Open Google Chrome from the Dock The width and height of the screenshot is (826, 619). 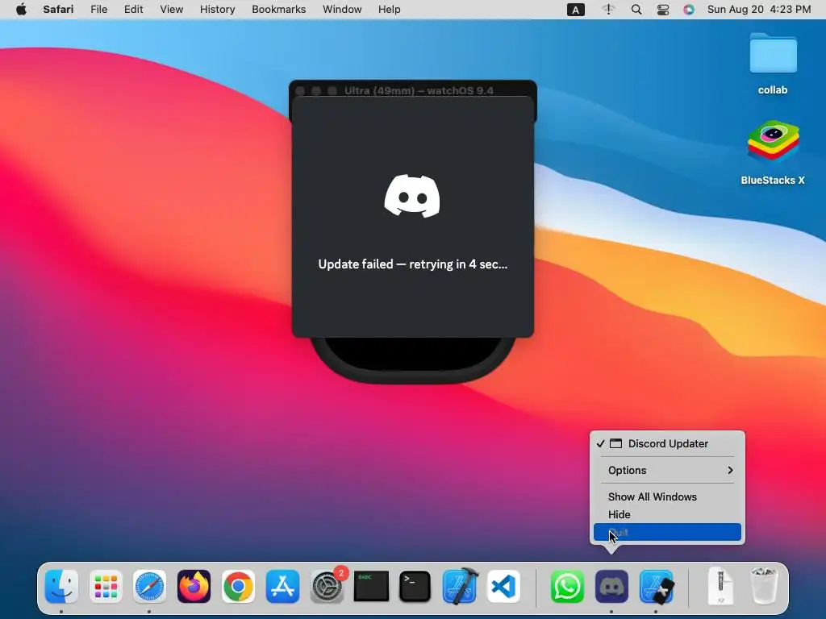[238, 587]
